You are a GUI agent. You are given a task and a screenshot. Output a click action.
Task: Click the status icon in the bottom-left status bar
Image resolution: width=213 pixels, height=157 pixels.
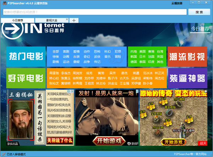click(3, 154)
